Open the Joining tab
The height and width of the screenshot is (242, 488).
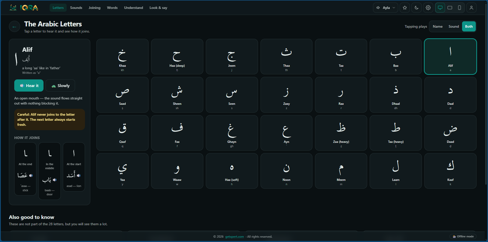tap(95, 8)
